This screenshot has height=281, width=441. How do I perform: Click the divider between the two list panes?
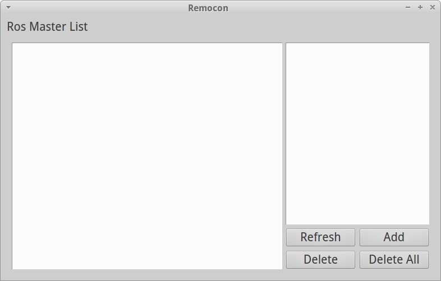click(284, 156)
